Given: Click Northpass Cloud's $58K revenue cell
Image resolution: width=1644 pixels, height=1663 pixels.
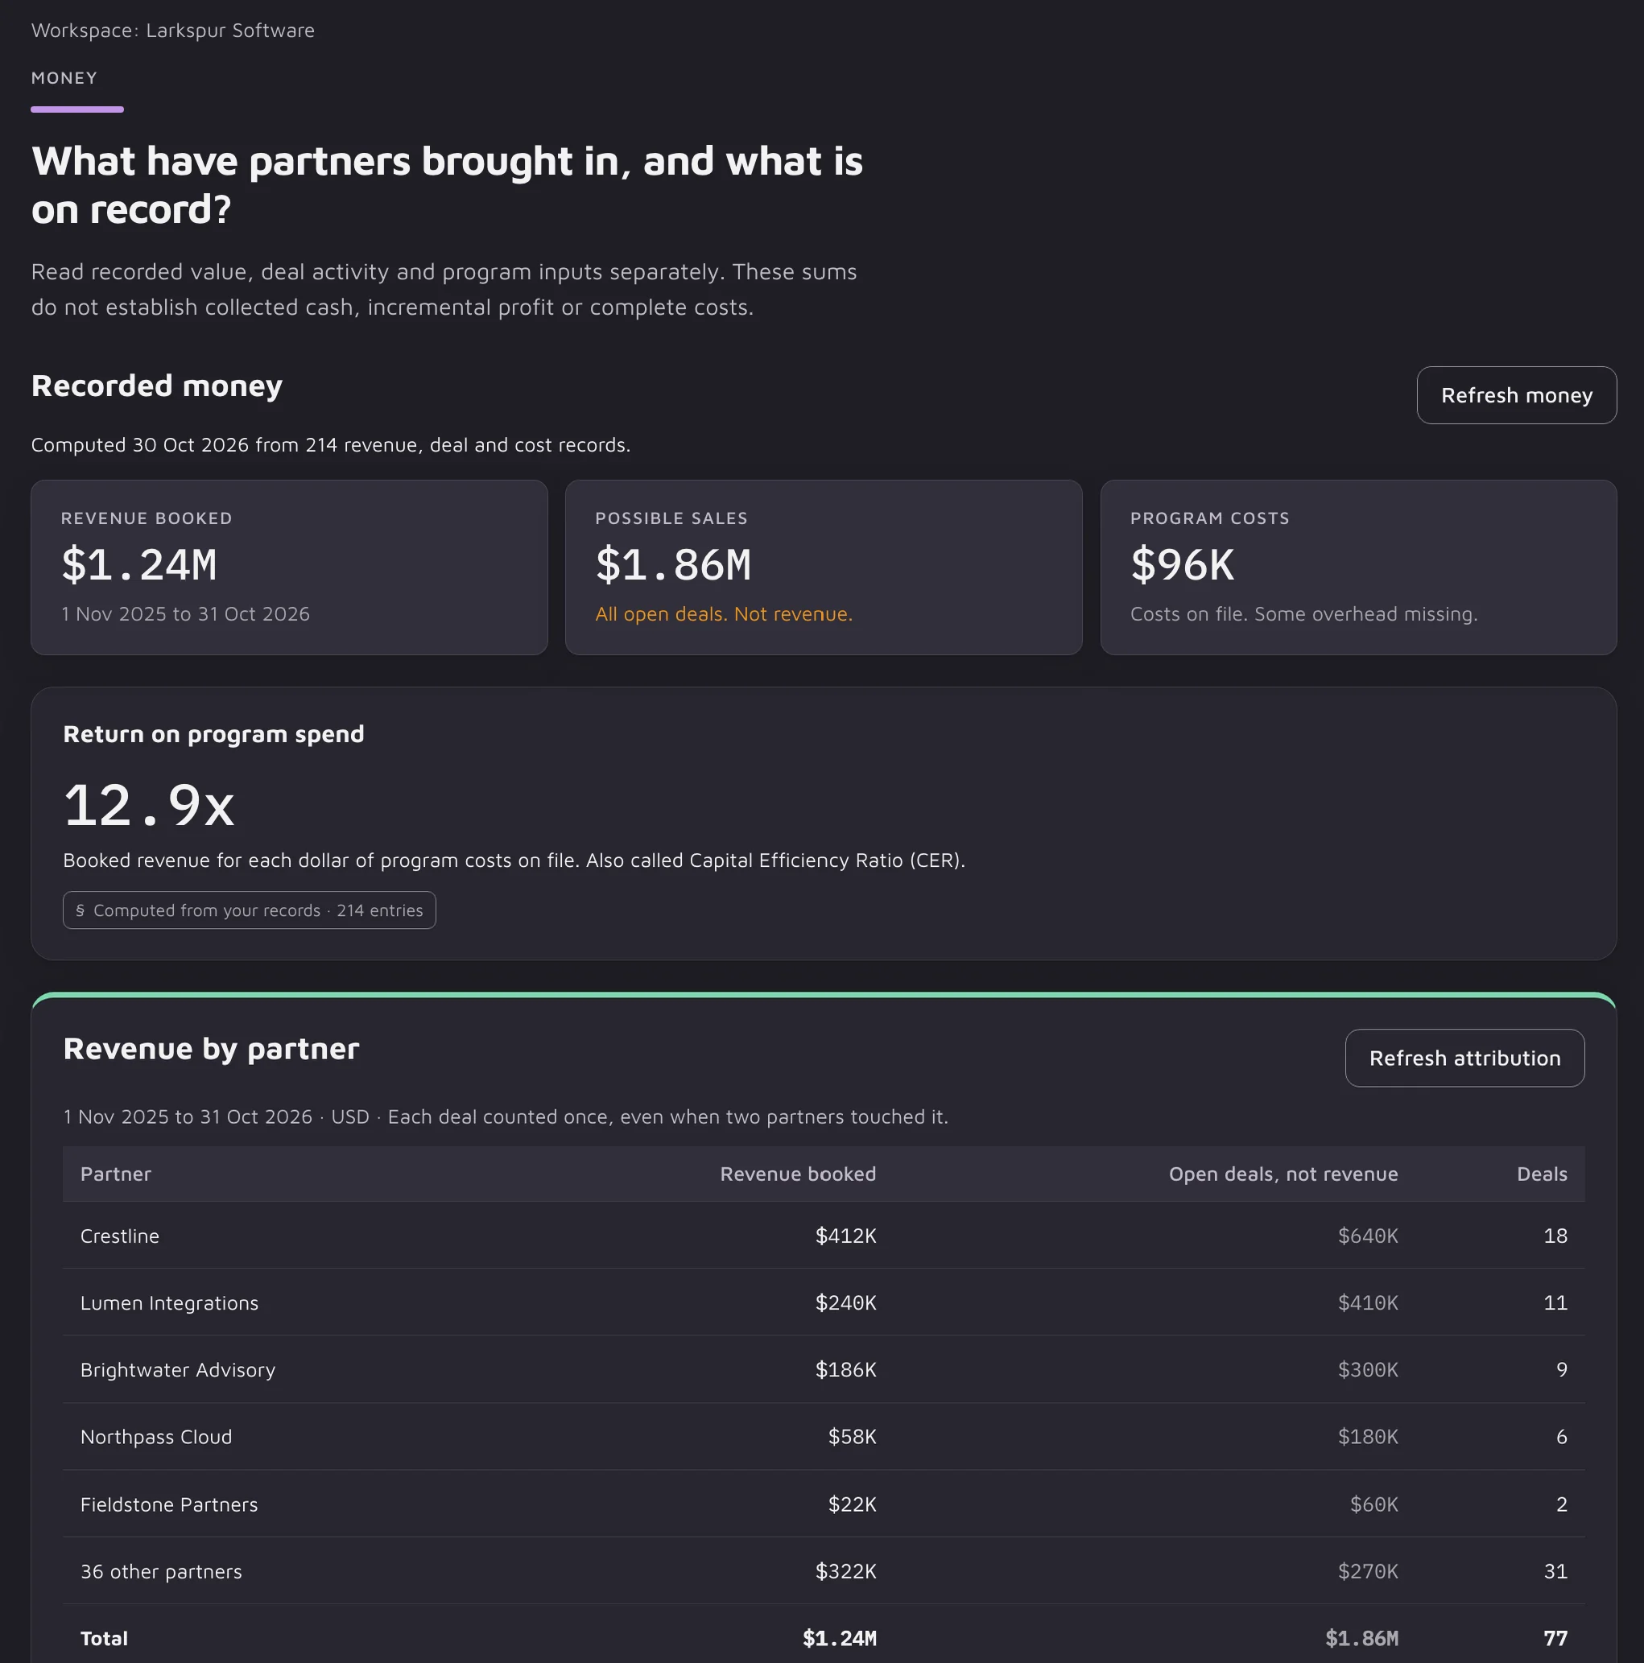Looking at the screenshot, I should click(852, 1437).
